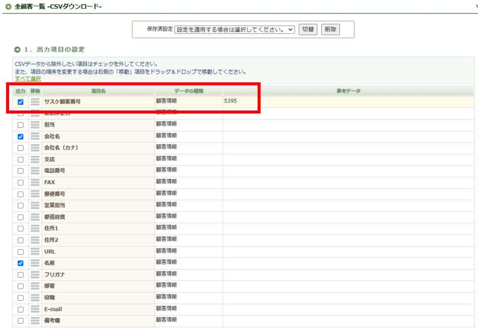This screenshot has width=478, height=328.
Task: Click the green arrow icon beside 出力項目の設定
Action: (18, 49)
